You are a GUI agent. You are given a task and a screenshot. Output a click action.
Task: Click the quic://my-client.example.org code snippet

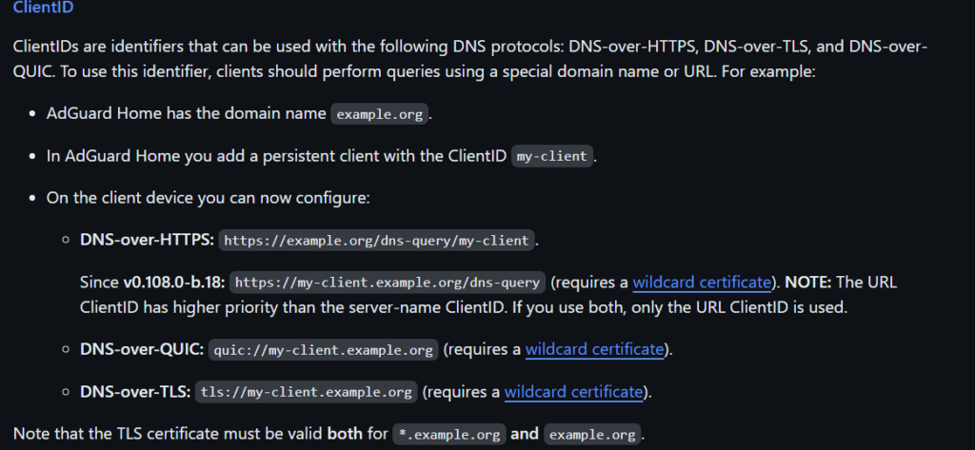(324, 350)
